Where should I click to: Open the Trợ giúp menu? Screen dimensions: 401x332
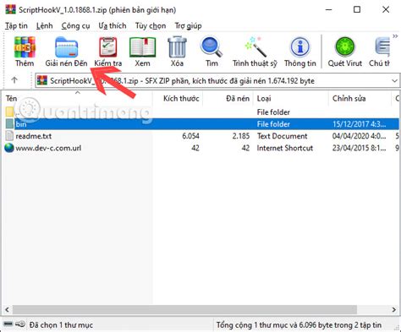pyautogui.click(x=188, y=26)
